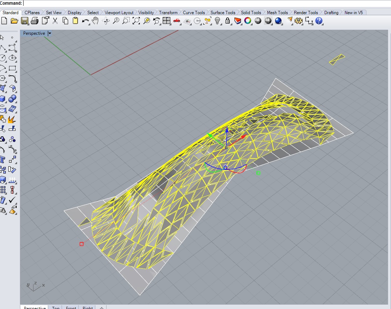Image resolution: width=391 pixels, height=309 pixels.
Task: Click the red car Set View icon
Action: click(177, 21)
